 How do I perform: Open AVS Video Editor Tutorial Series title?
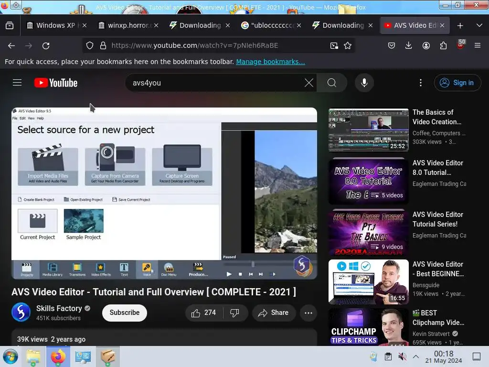[x=437, y=219]
